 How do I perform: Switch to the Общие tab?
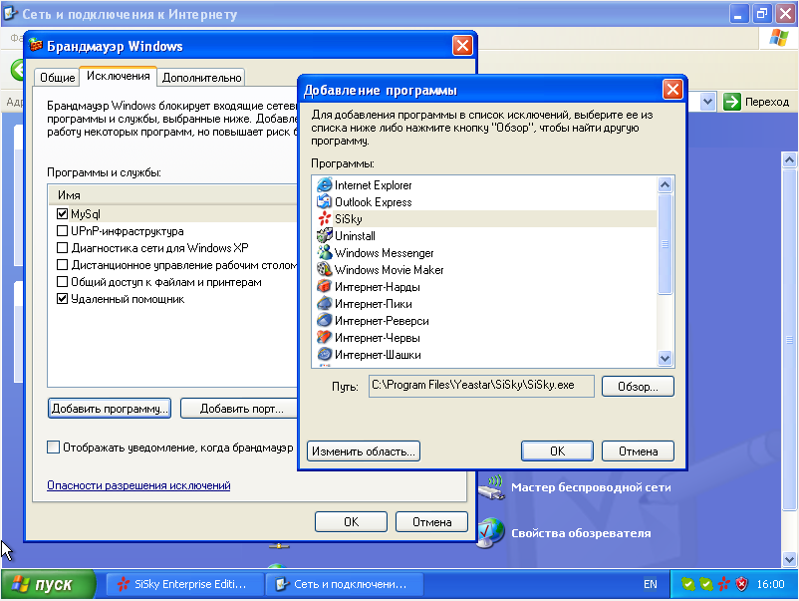(58, 78)
